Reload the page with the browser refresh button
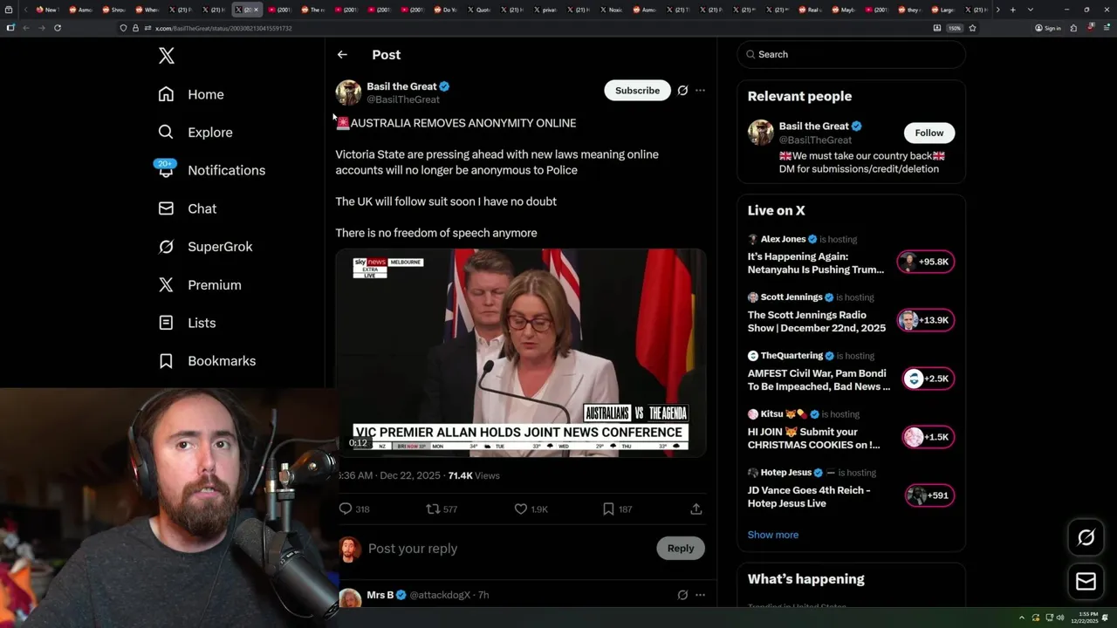This screenshot has width=1117, height=628. point(58,28)
